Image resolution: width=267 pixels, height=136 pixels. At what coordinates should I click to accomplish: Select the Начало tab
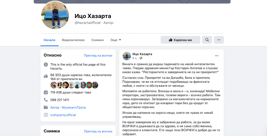[x=50, y=40]
